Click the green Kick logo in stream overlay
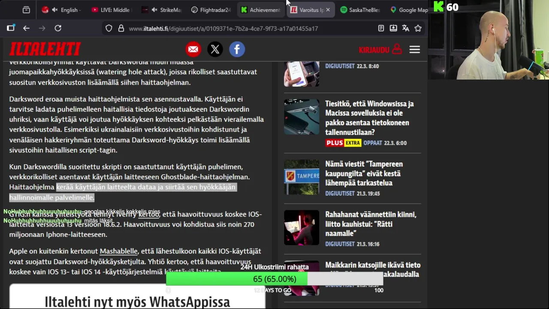This screenshot has width=549, height=309. (x=438, y=6)
